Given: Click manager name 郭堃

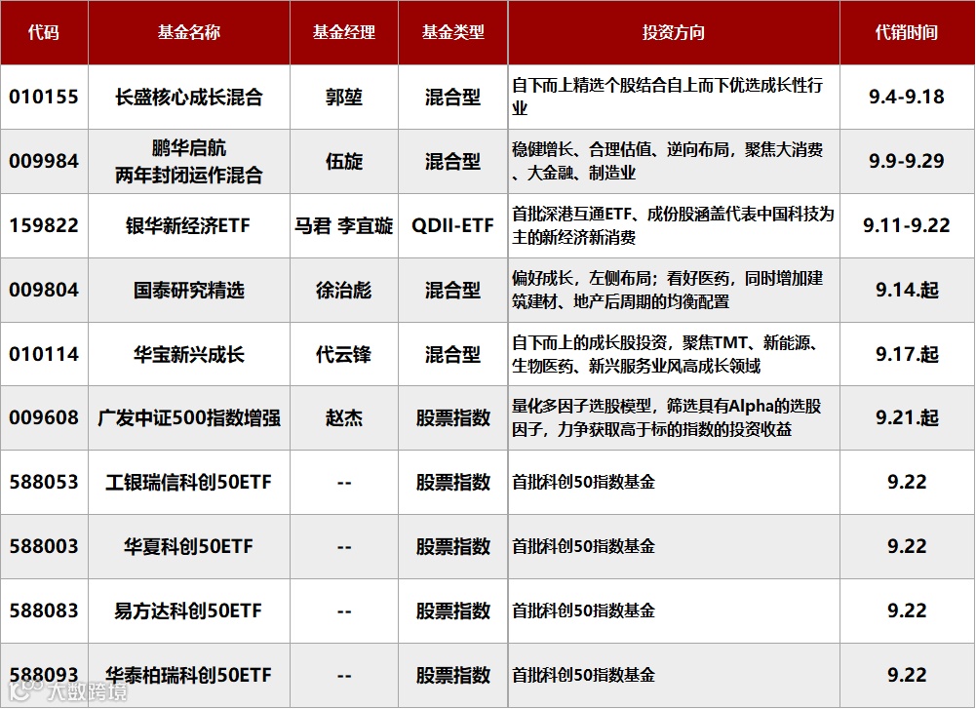Looking at the screenshot, I should point(343,98).
